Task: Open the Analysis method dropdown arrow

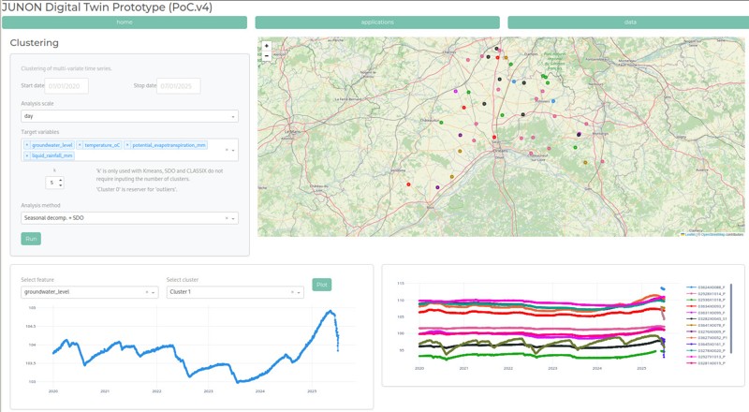Action: tap(233, 218)
